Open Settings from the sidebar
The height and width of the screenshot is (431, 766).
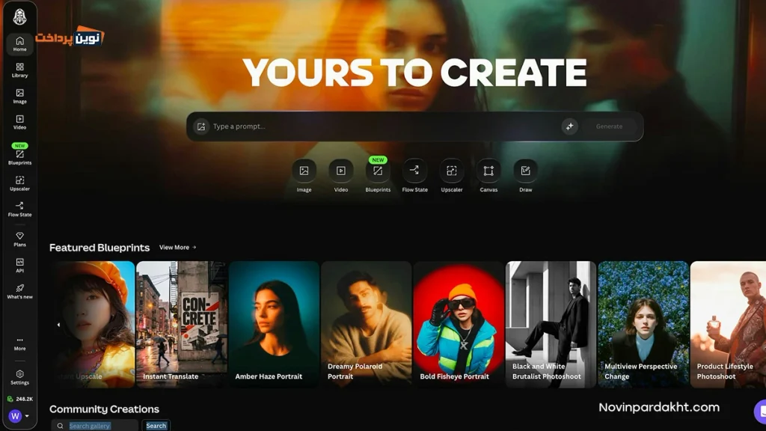tap(19, 377)
